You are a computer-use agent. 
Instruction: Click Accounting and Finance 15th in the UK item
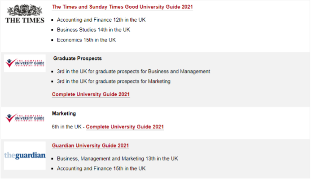[101, 169]
